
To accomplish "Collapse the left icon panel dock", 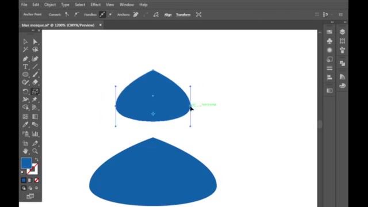I will tap(332, 22).
